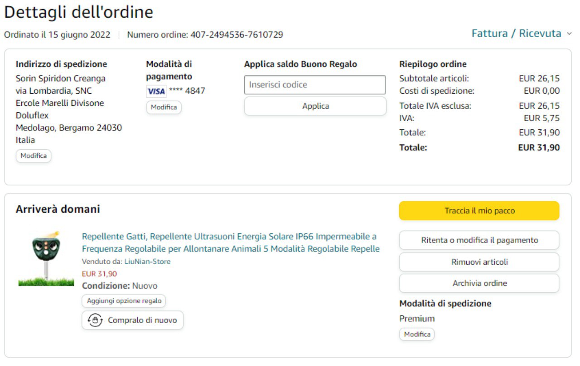The width and height of the screenshot is (580, 366).
Task: Click Modifica under the shipping address
Action: pyautogui.click(x=34, y=156)
